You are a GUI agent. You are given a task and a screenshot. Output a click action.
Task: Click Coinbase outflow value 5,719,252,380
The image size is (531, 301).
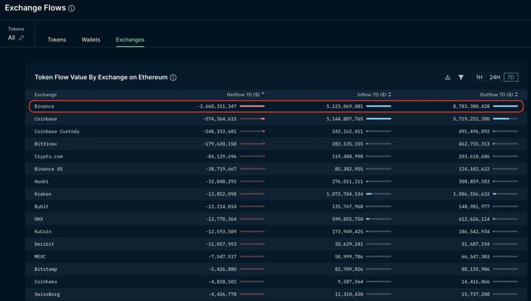point(471,119)
